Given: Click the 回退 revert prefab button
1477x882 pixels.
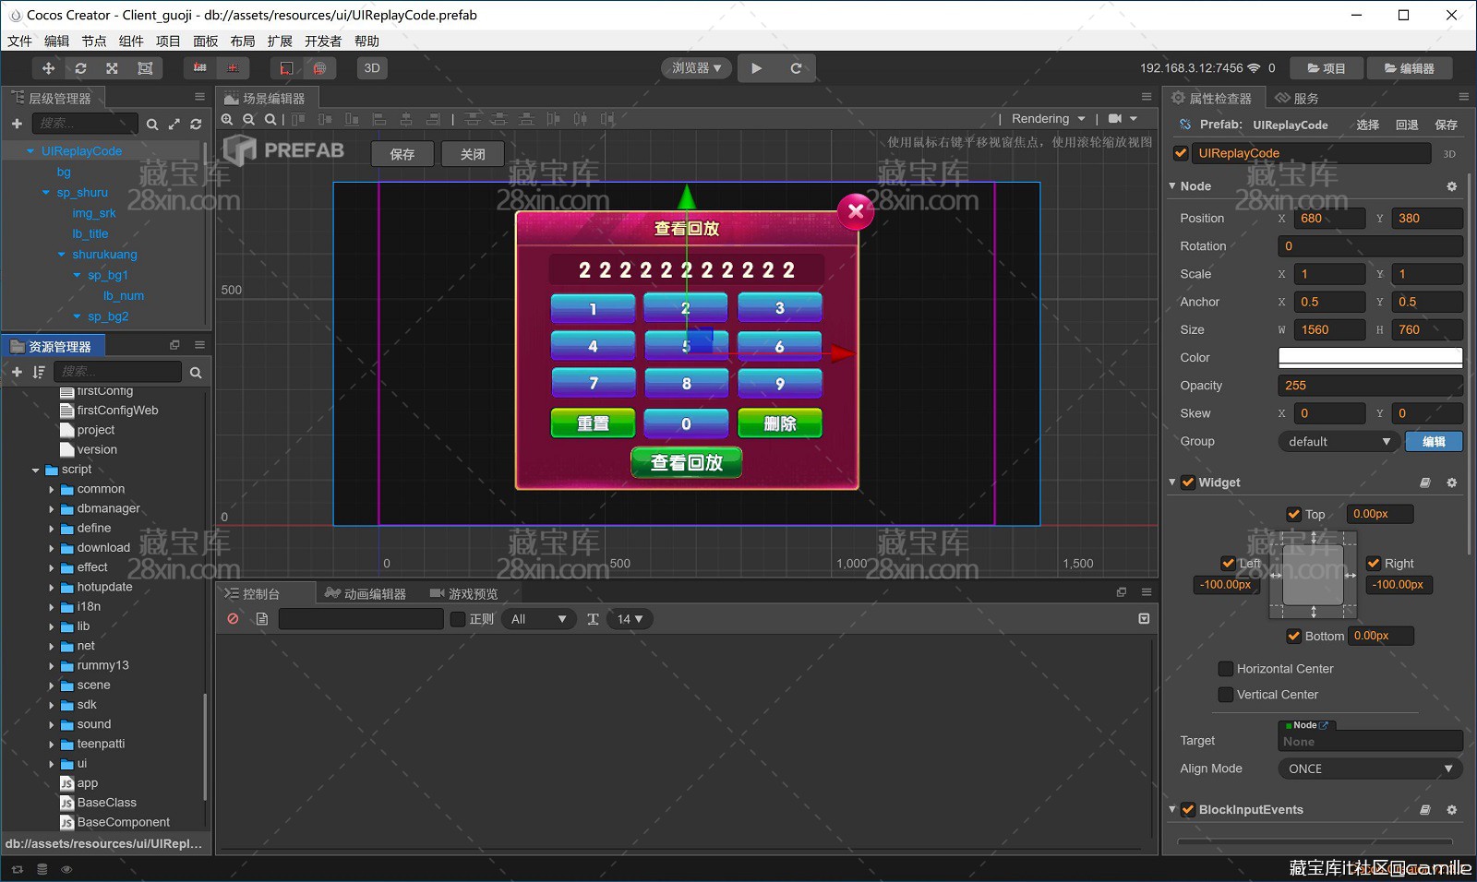Looking at the screenshot, I should coord(1407,125).
